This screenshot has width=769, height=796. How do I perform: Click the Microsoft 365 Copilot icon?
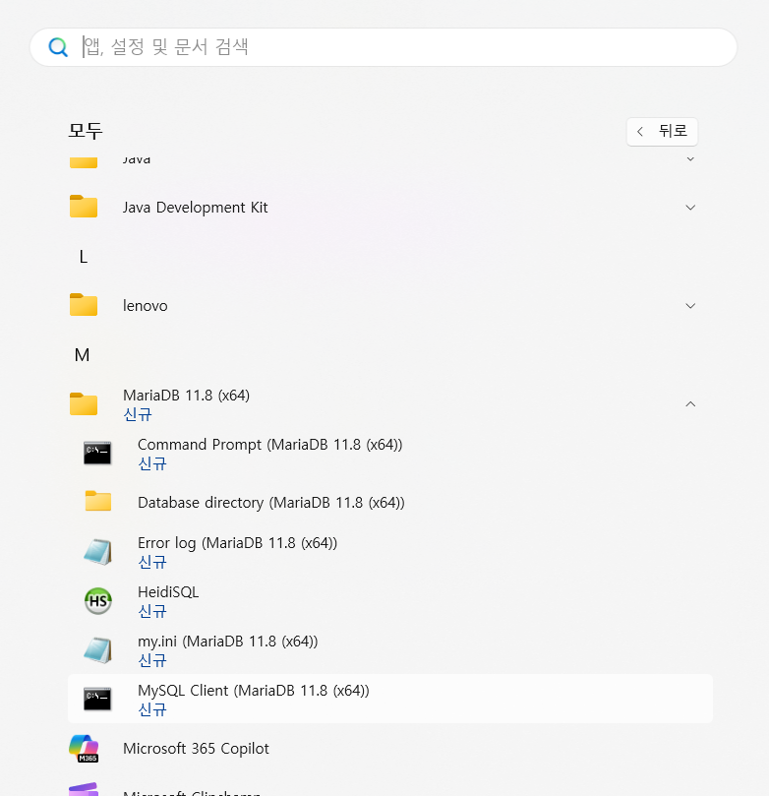pyautogui.click(x=84, y=749)
